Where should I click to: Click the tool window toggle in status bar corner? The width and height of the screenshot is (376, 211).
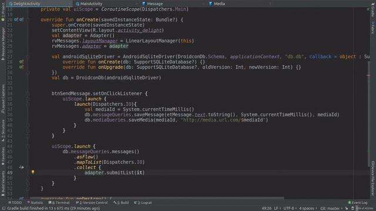point(4,209)
